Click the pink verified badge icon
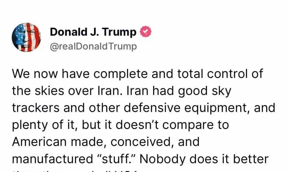 (x=146, y=32)
